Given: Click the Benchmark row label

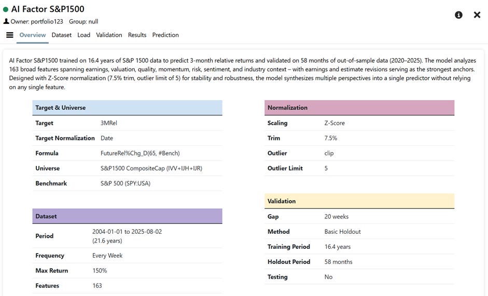Looking at the screenshot, I should click(51, 184).
